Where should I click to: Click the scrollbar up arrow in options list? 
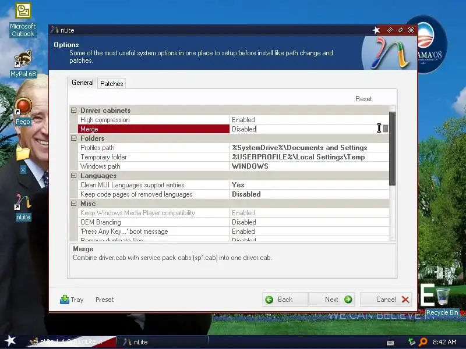coord(392,108)
